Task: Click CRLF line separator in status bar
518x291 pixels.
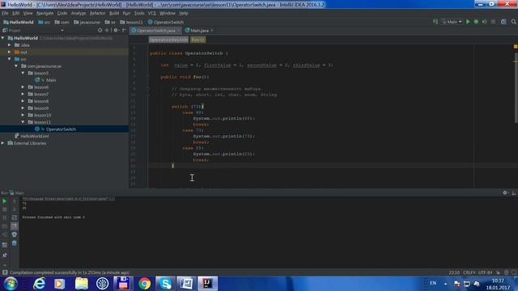Action: [469, 272]
